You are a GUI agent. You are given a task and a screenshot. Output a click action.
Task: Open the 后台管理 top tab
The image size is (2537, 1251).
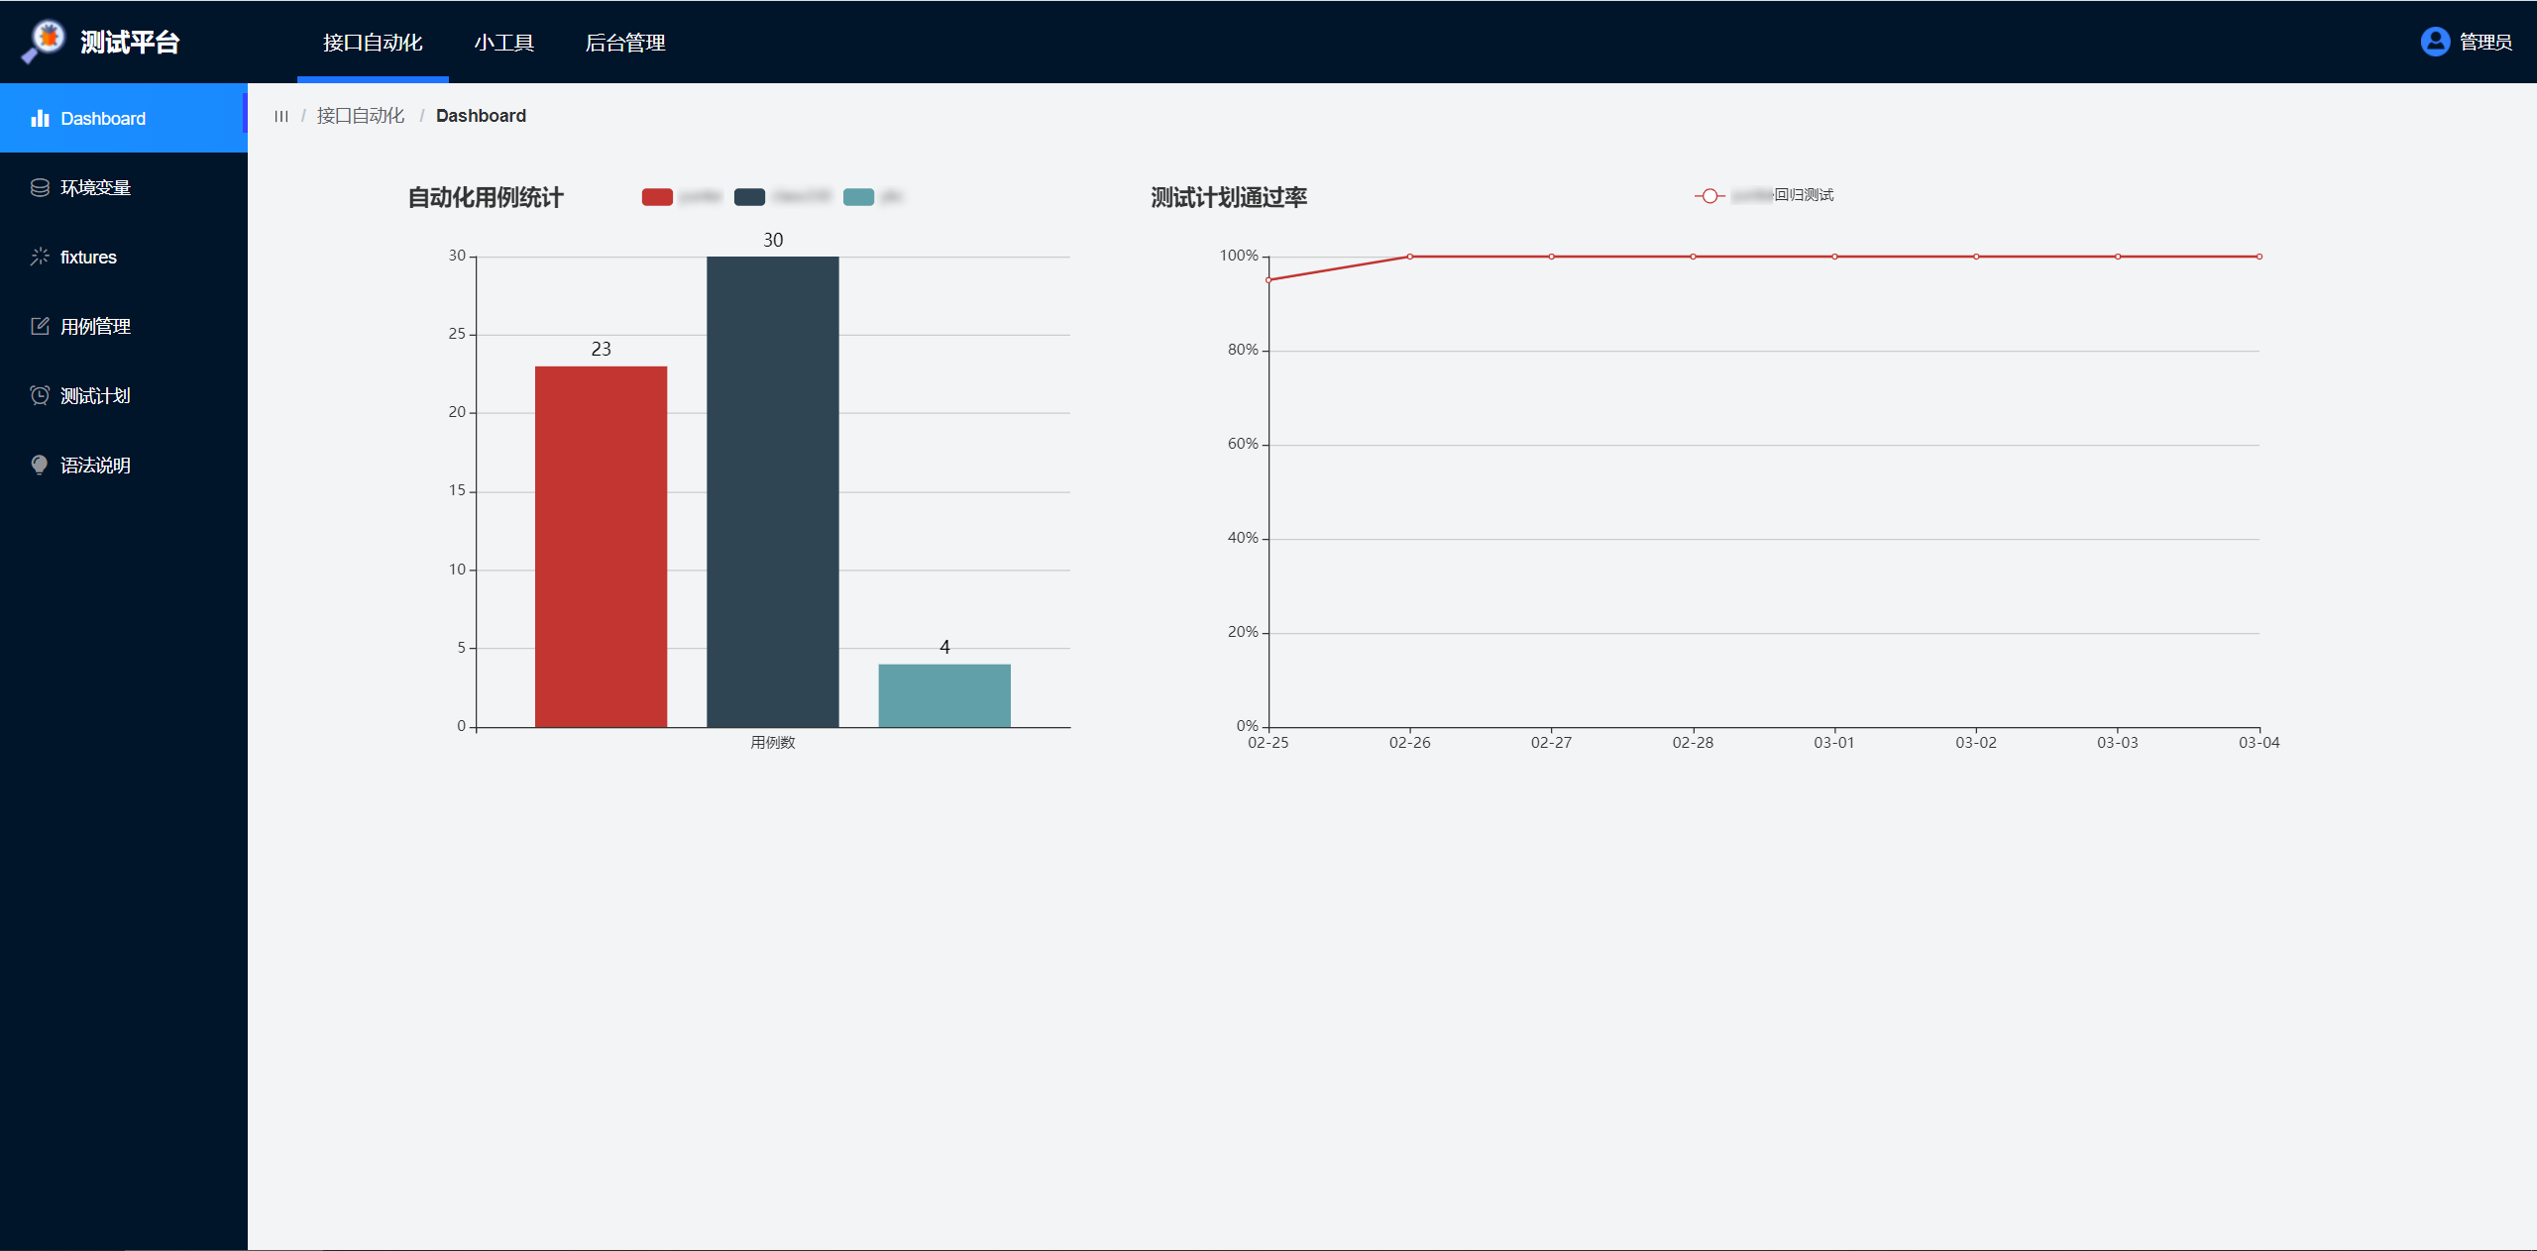[624, 43]
